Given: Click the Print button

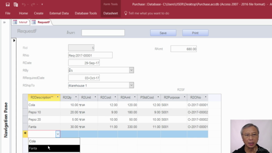Looking at the screenshot, I should coord(195,33).
